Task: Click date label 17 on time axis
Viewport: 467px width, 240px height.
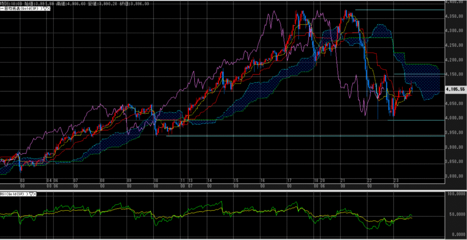Action: 289,181
